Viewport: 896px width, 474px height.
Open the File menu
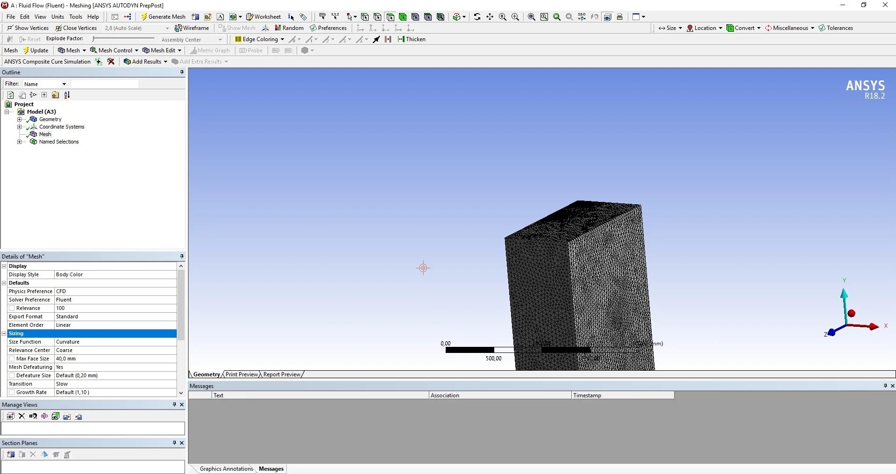tap(11, 17)
